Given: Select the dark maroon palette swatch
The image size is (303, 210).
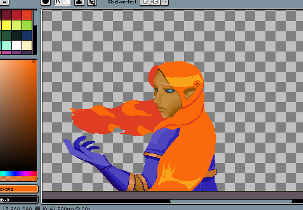Looking at the screenshot, I should [6, 15].
